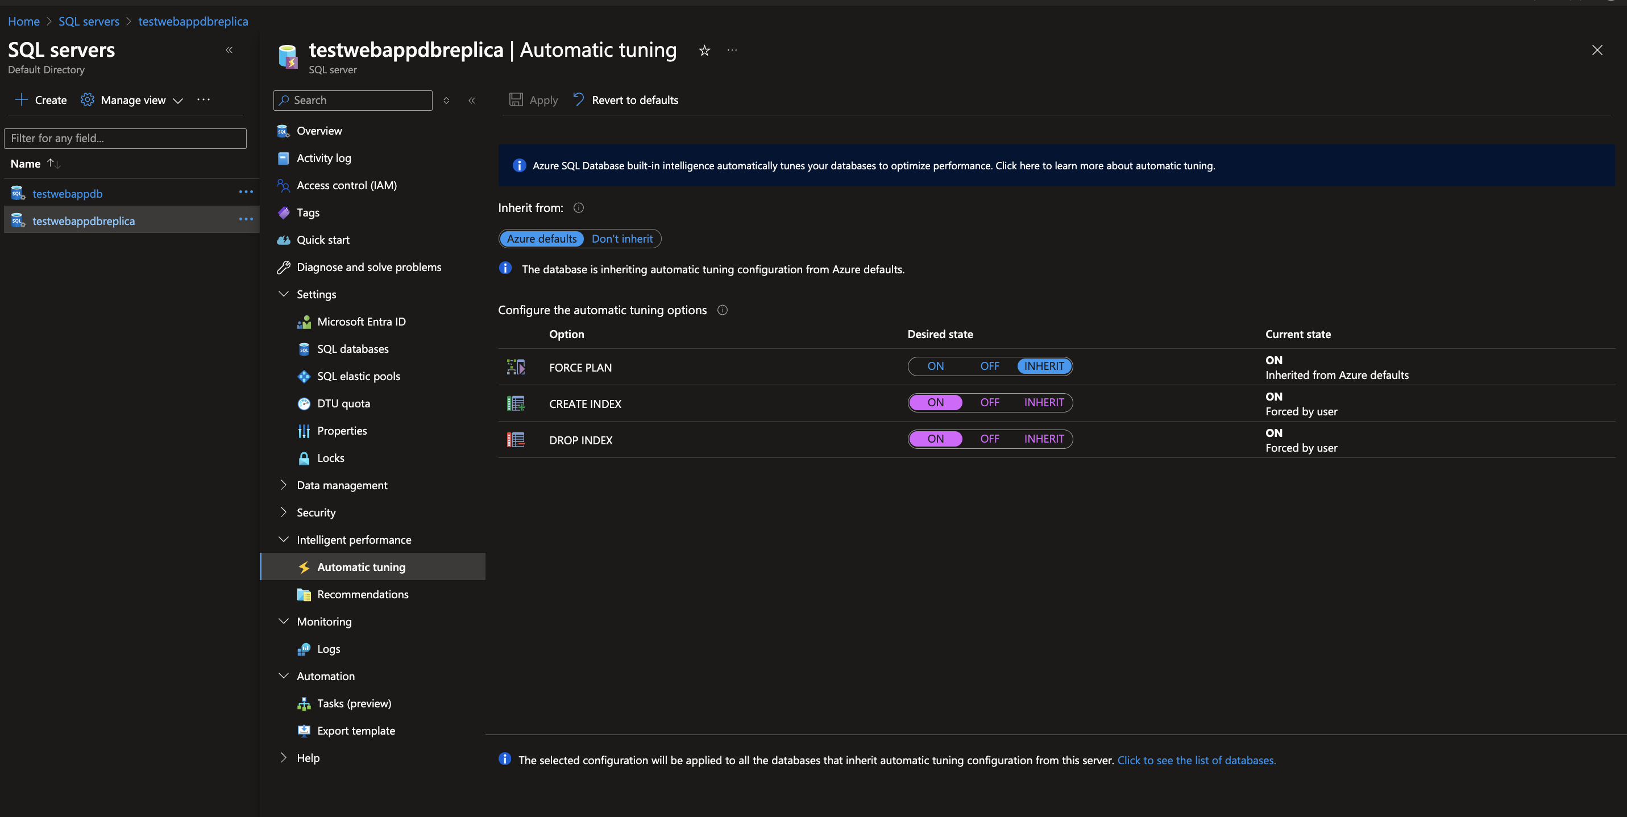The height and width of the screenshot is (817, 1627).
Task: Click the info icon next to Inherit from
Action: [x=578, y=208]
